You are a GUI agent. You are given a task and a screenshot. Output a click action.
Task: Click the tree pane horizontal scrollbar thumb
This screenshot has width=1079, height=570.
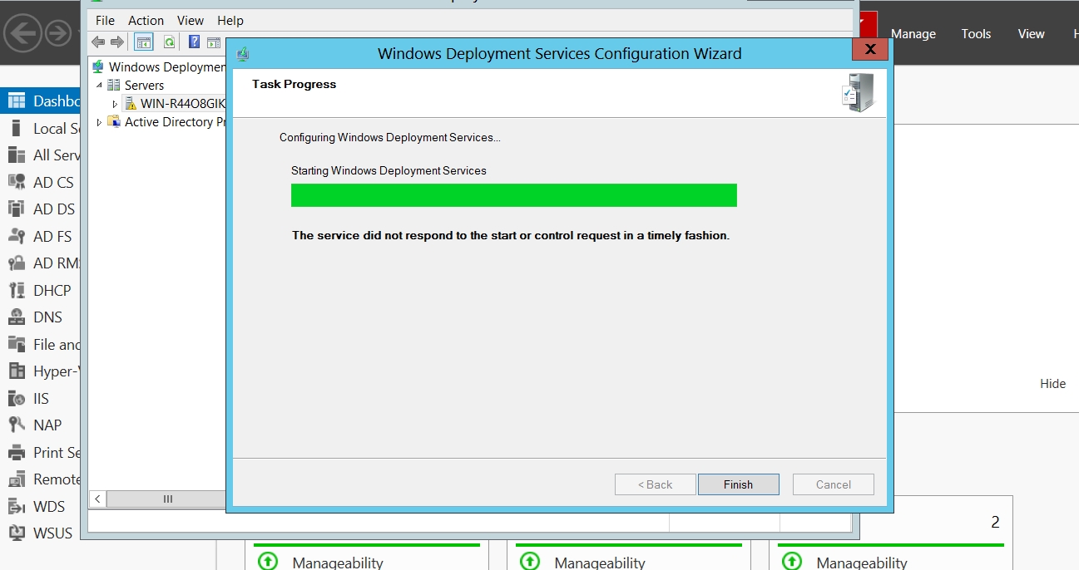tap(166, 499)
